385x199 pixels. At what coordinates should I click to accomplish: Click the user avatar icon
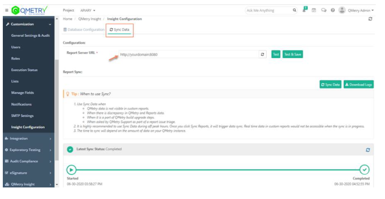pos(342,10)
